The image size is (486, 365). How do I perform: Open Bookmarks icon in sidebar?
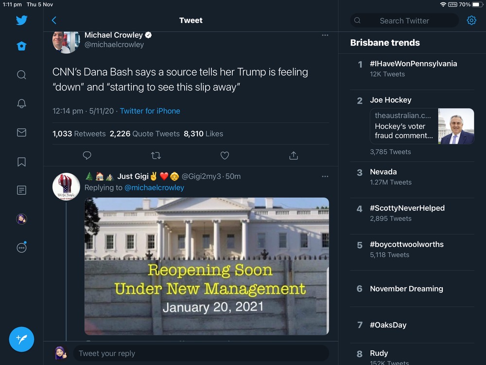(21, 162)
